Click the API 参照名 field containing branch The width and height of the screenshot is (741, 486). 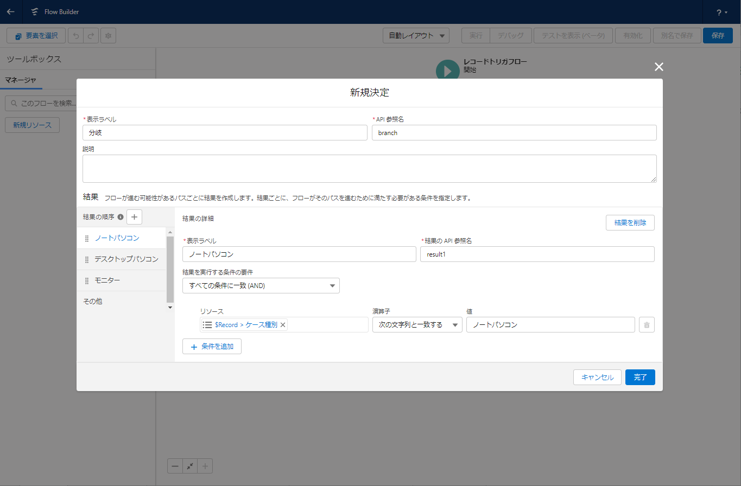tap(514, 133)
